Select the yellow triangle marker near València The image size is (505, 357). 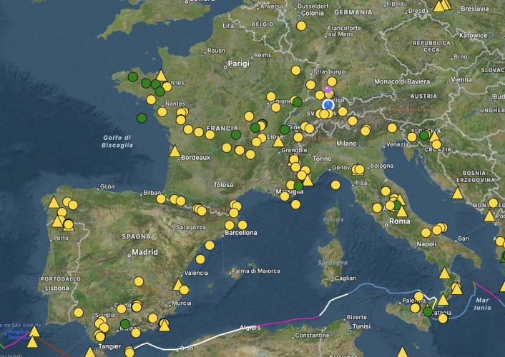pyautogui.click(x=178, y=285)
